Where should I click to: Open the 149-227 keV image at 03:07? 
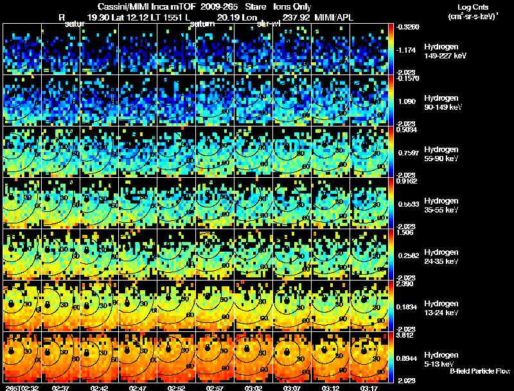pyautogui.click(x=292, y=49)
